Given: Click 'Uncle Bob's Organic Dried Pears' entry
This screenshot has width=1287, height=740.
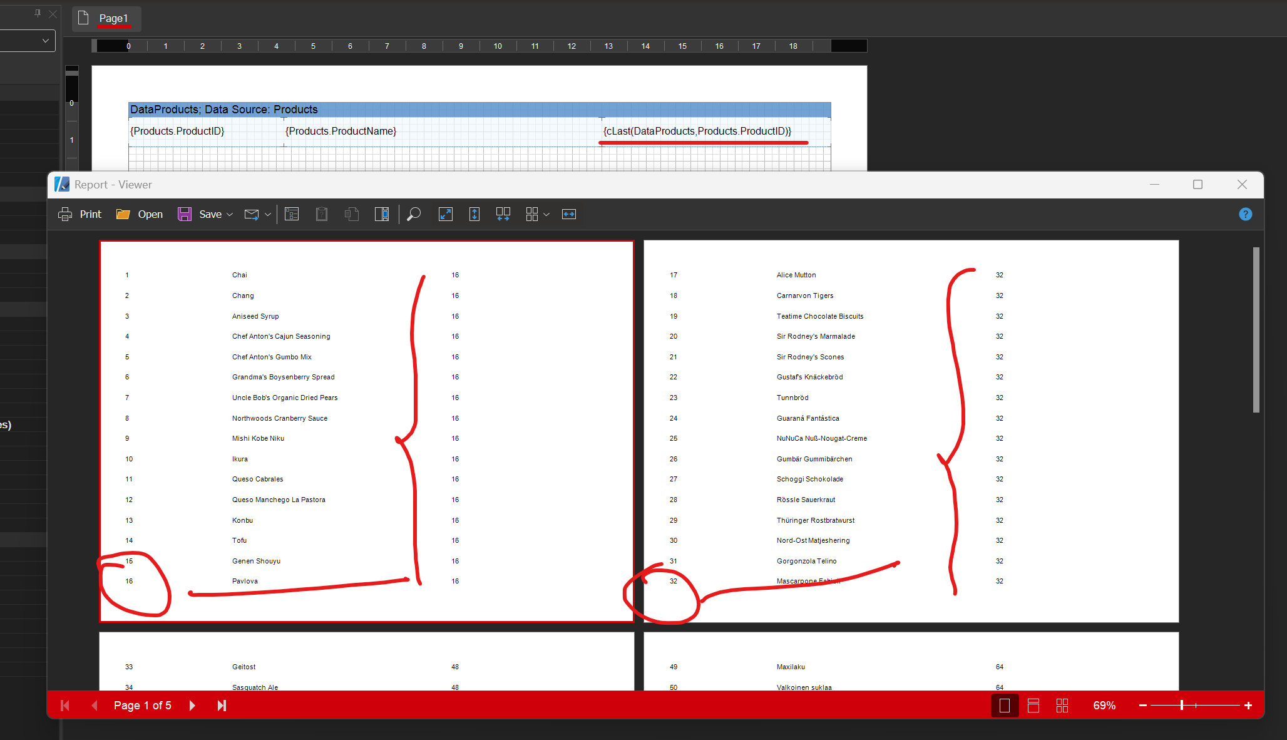Looking at the screenshot, I should point(285,398).
